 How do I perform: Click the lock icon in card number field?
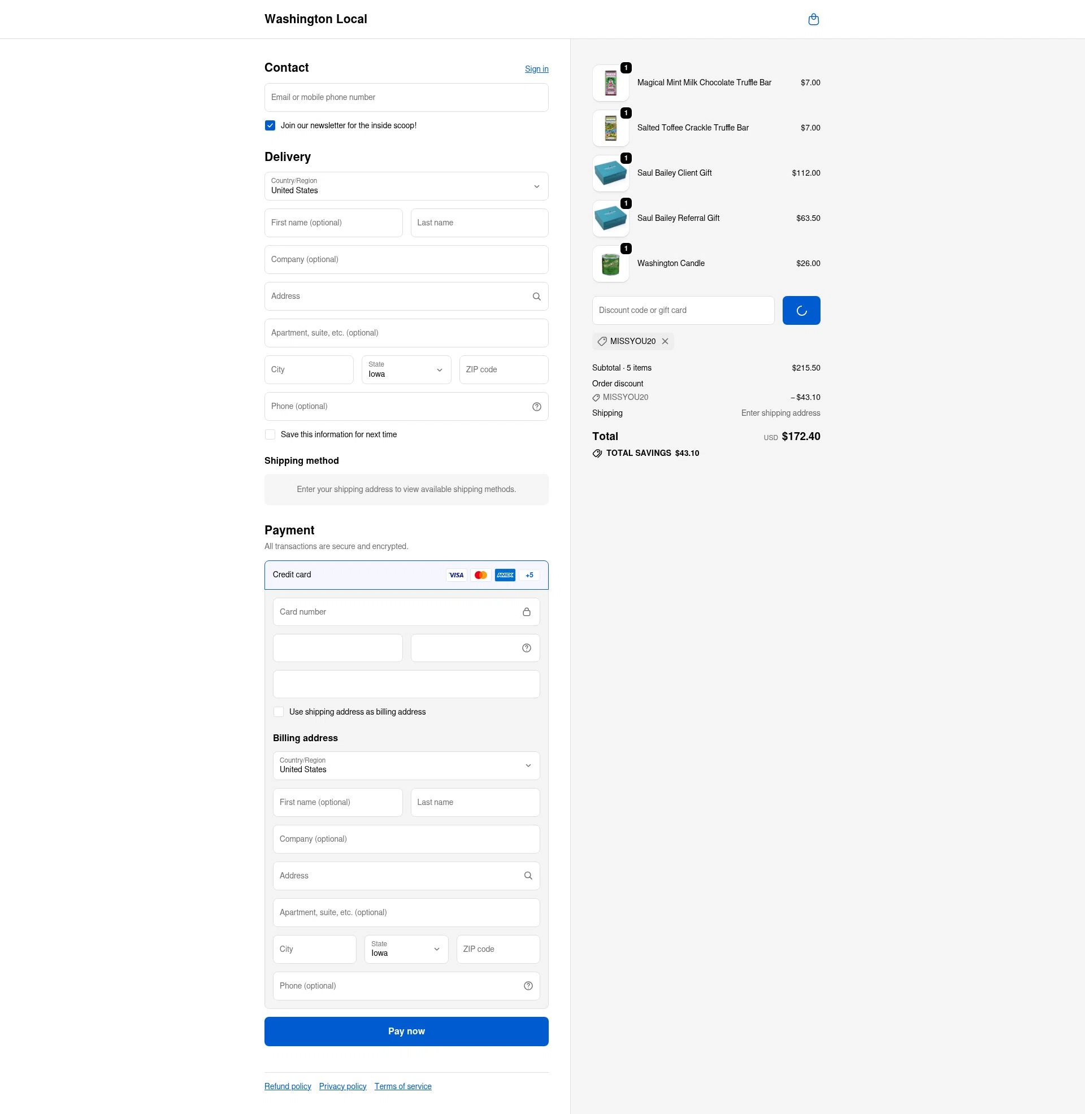click(526, 611)
